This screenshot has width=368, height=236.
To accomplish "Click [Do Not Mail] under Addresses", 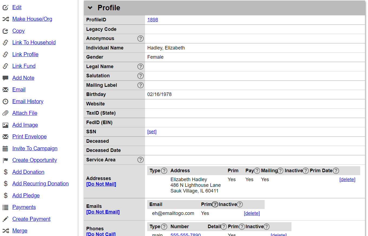I will pyautogui.click(x=101, y=184).
